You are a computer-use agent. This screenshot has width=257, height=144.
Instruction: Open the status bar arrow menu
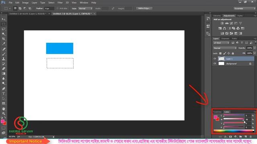[53, 137]
